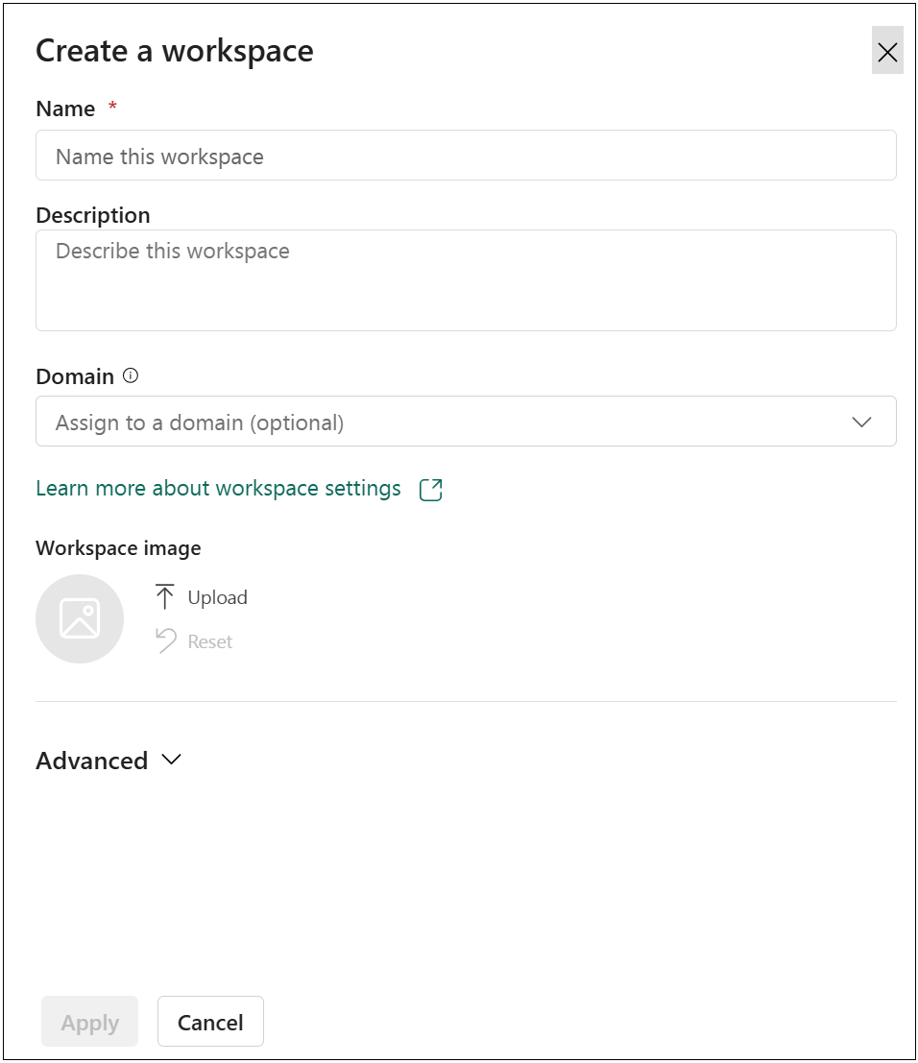918x1063 pixels.
Task: Focus the Name this workspace field
Action: click(x=466, y=157)
